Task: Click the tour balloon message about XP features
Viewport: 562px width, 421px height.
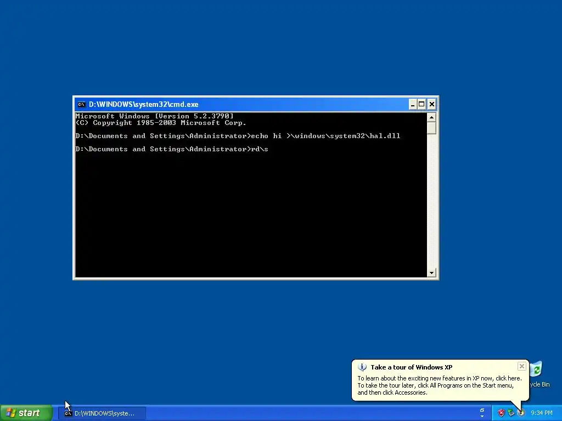Action: pos(440,385)
